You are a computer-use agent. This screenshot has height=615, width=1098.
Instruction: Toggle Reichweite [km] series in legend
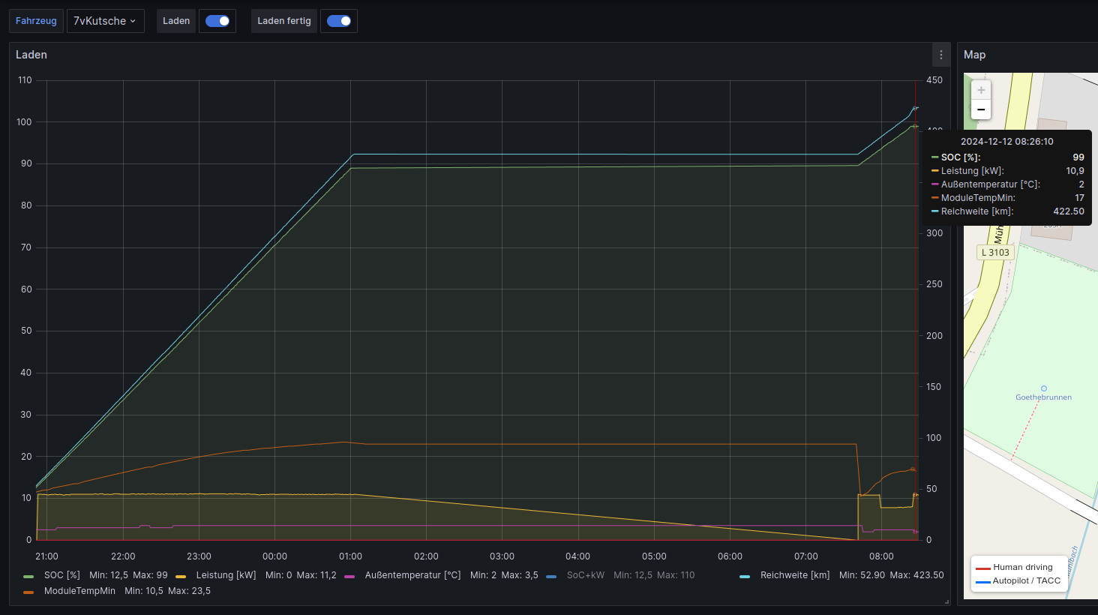tap(795, 575)
